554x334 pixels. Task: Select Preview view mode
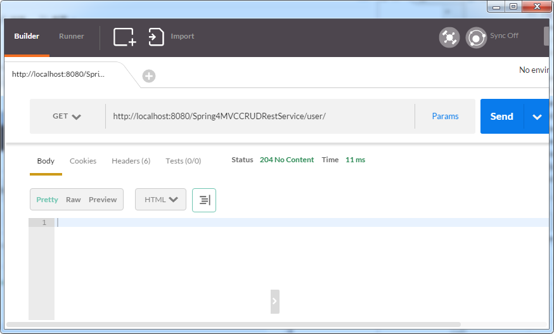click(x=103, y=200)
